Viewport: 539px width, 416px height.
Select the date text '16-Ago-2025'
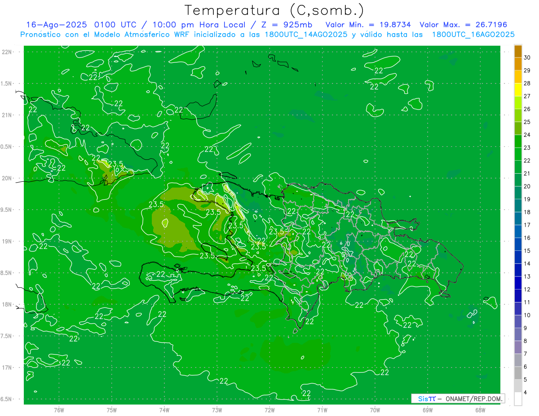point(57,25)
